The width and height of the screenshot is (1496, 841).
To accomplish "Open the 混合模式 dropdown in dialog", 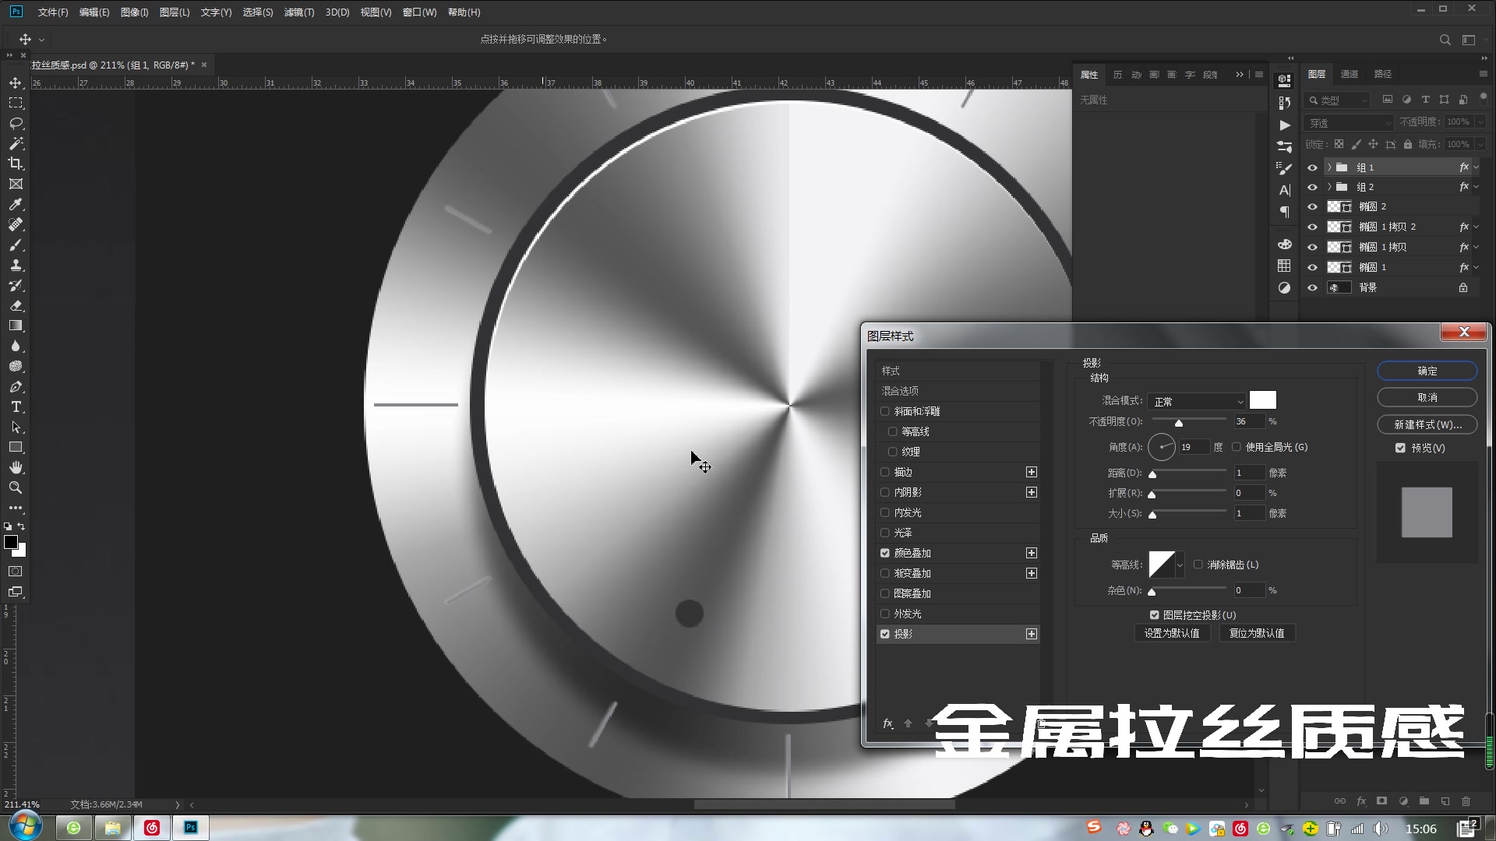I will click(1197, 401).
